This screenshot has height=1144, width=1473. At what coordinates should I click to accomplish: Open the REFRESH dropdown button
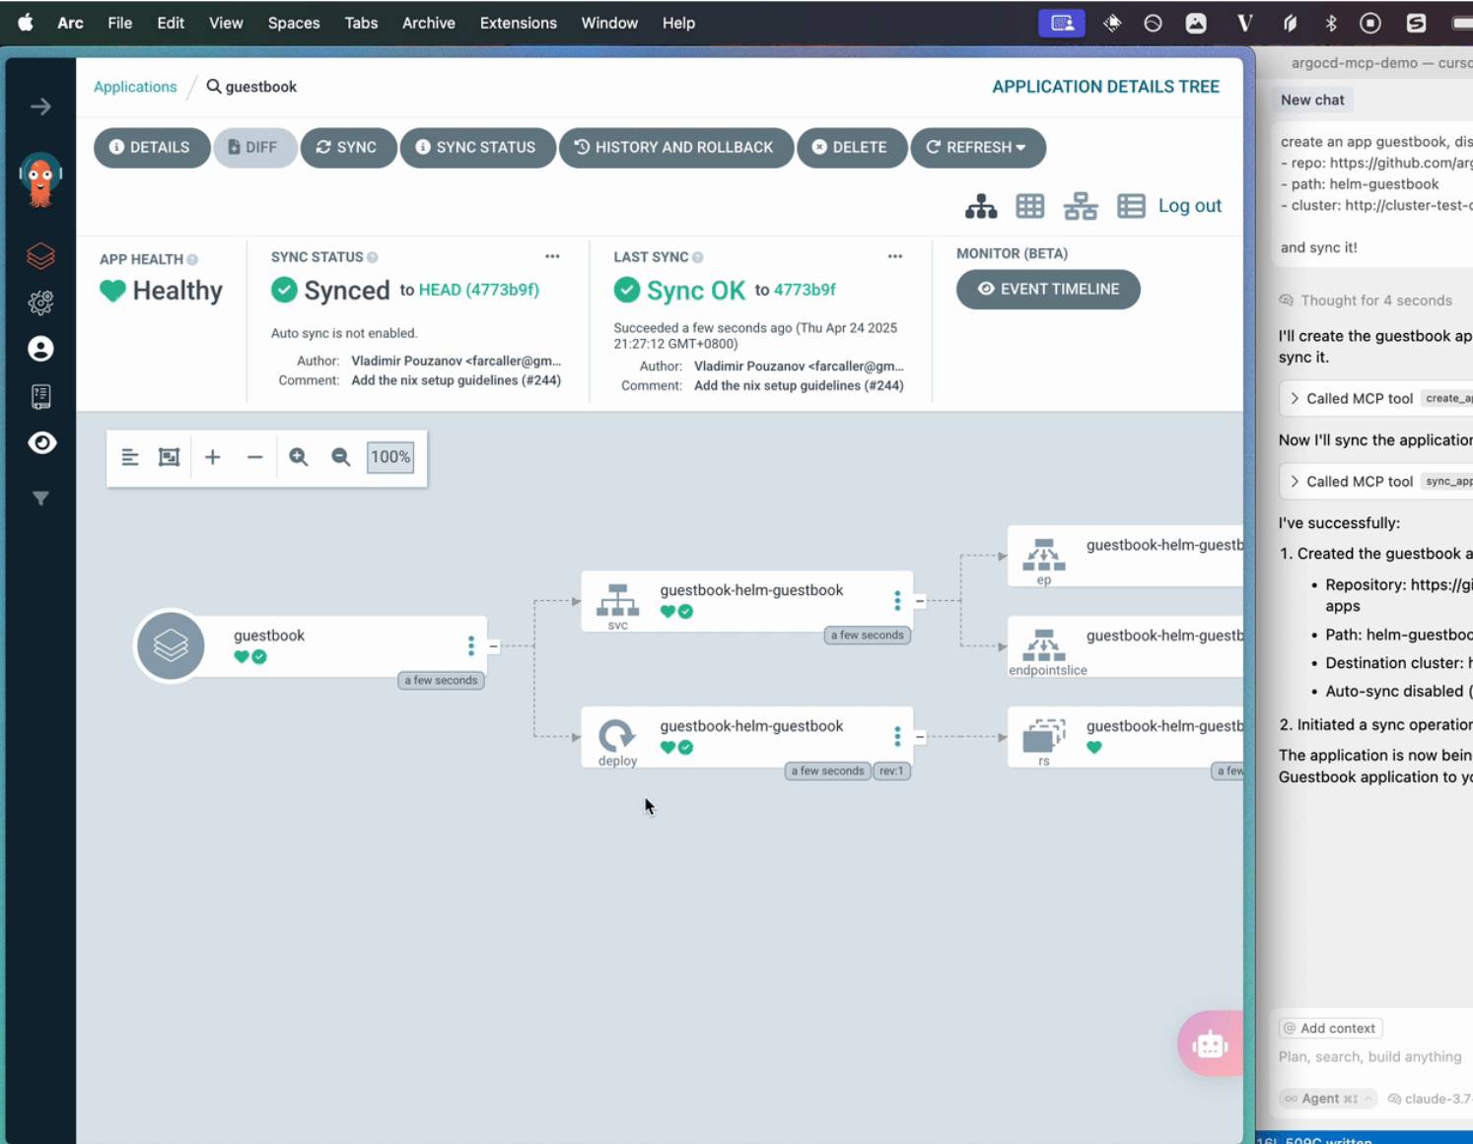tap(977, 148)
